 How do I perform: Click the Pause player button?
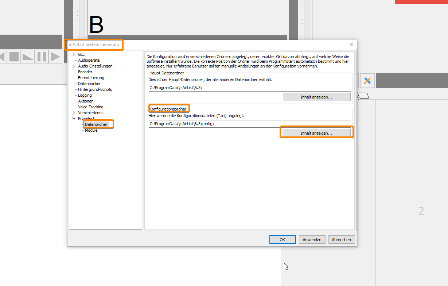[x=42, y=57]
